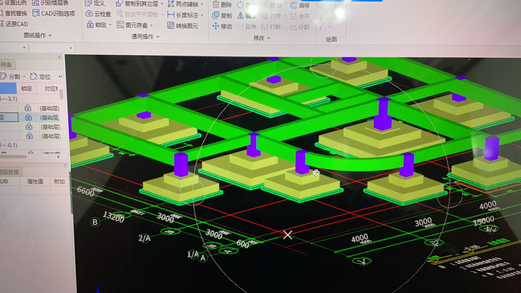Image resolution: width=521 pixels, height=293 pixels.
Task: Open CAD识别选项 settings icon
Action: click(x=36, y=13)
